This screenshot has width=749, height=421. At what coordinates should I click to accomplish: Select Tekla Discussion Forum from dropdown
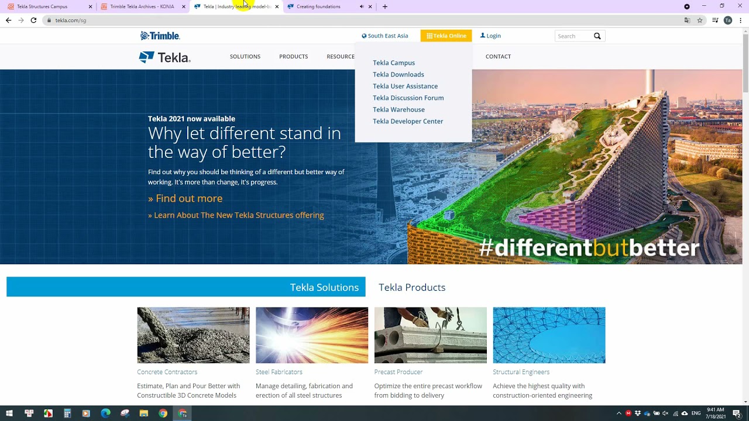pyautogui.click(x=408, y=98)
